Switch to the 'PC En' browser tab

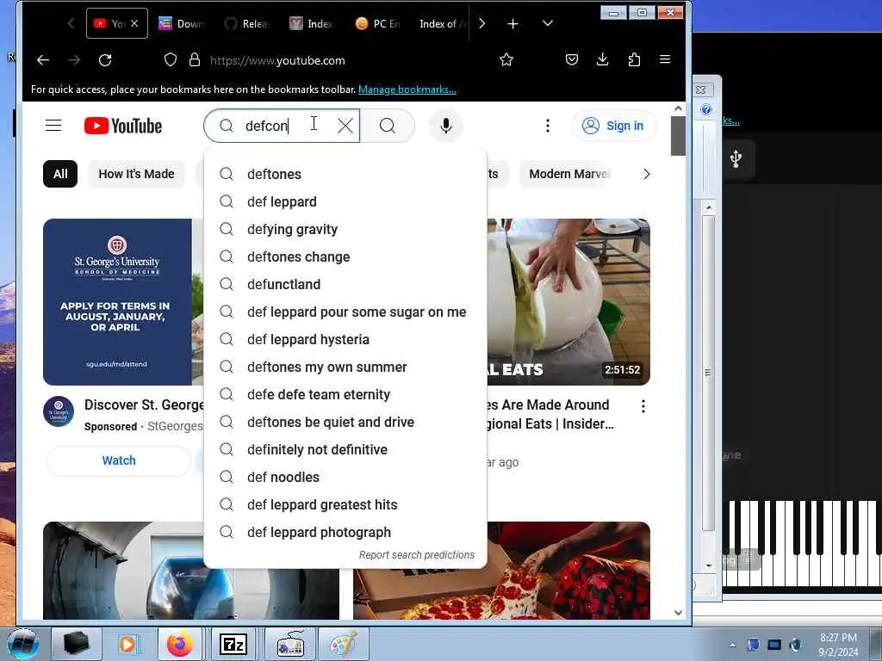pos(378,23)
